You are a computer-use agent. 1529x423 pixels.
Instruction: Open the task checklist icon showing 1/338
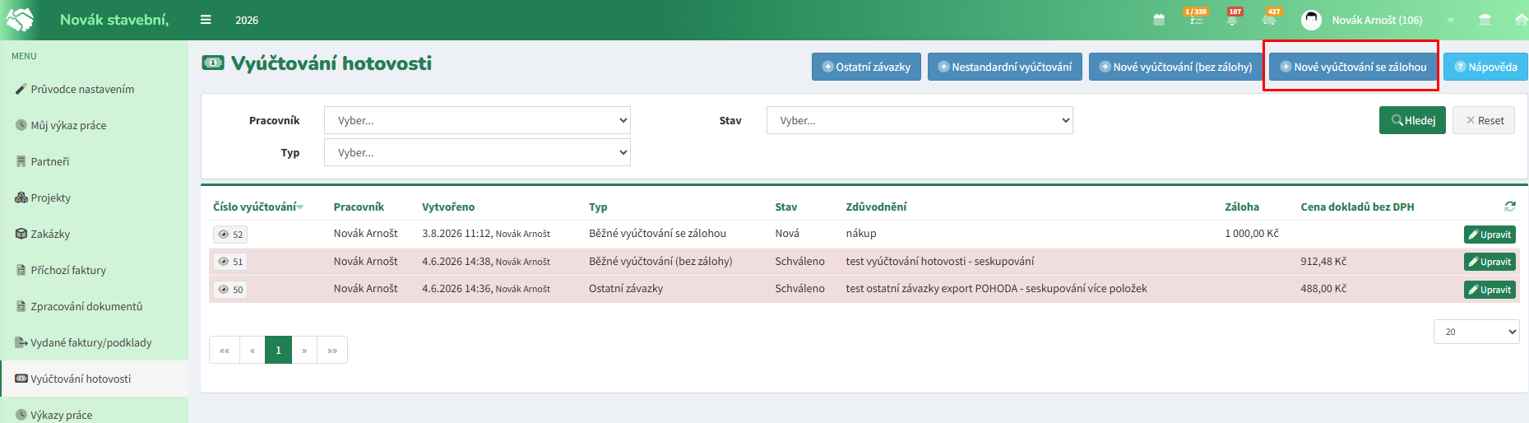pos(1196,17)
